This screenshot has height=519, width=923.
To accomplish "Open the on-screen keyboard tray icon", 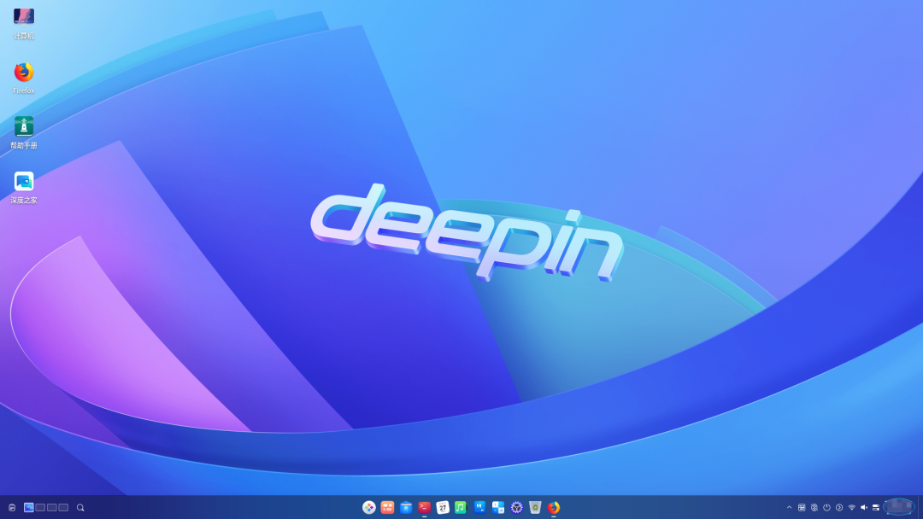I will [802, 507].
